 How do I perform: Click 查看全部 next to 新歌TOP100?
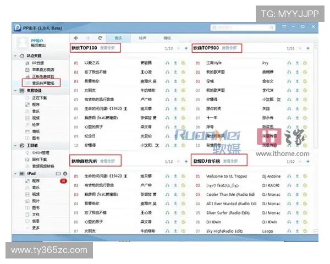[108, 48]
